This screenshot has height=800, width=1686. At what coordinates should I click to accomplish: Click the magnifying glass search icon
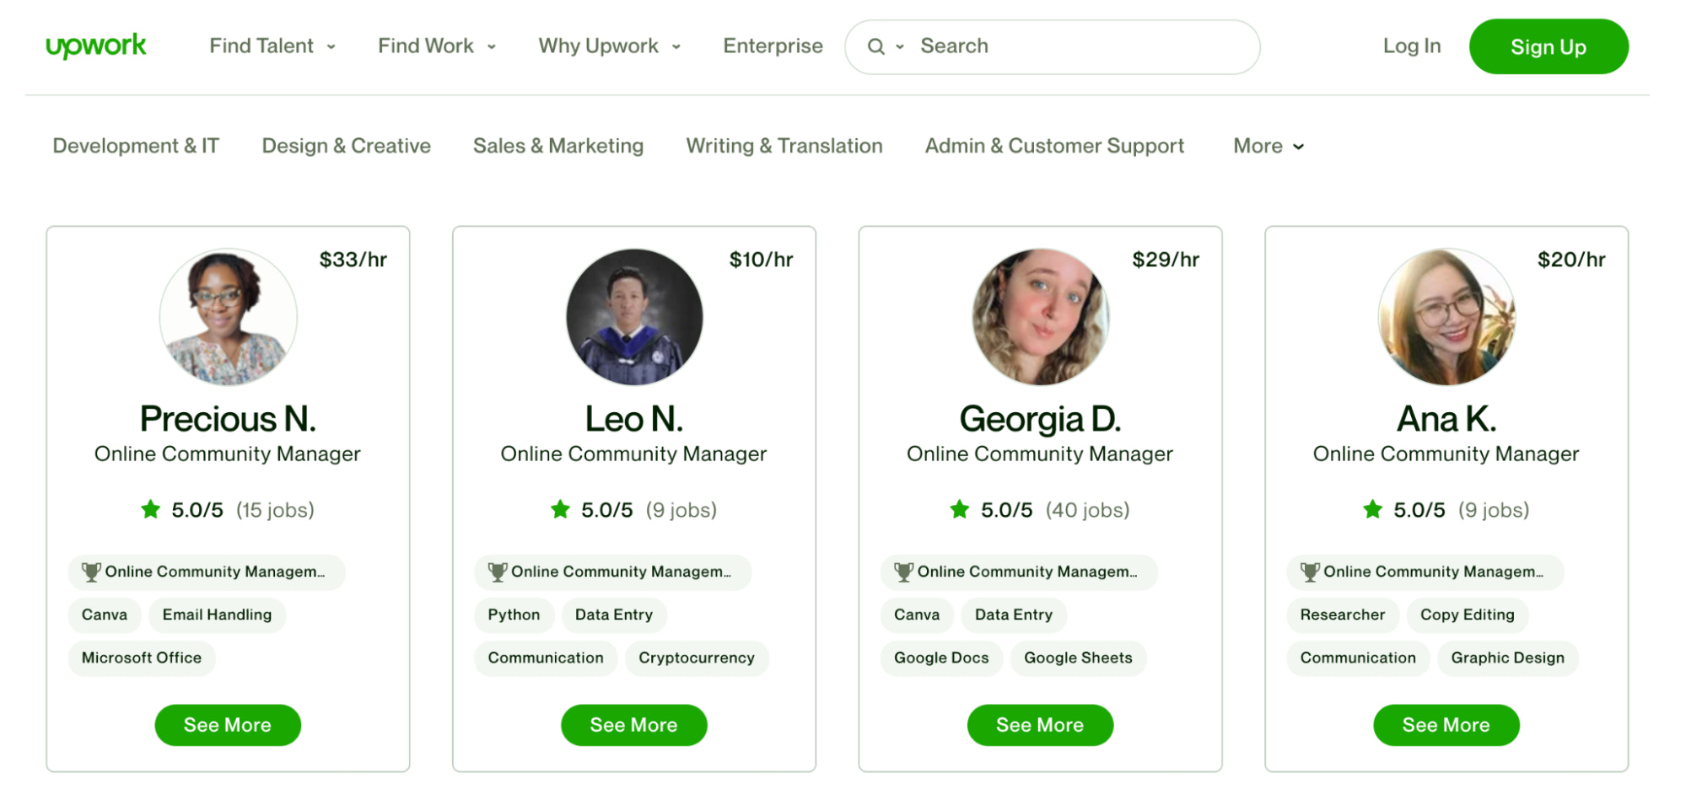click(877, 47)
